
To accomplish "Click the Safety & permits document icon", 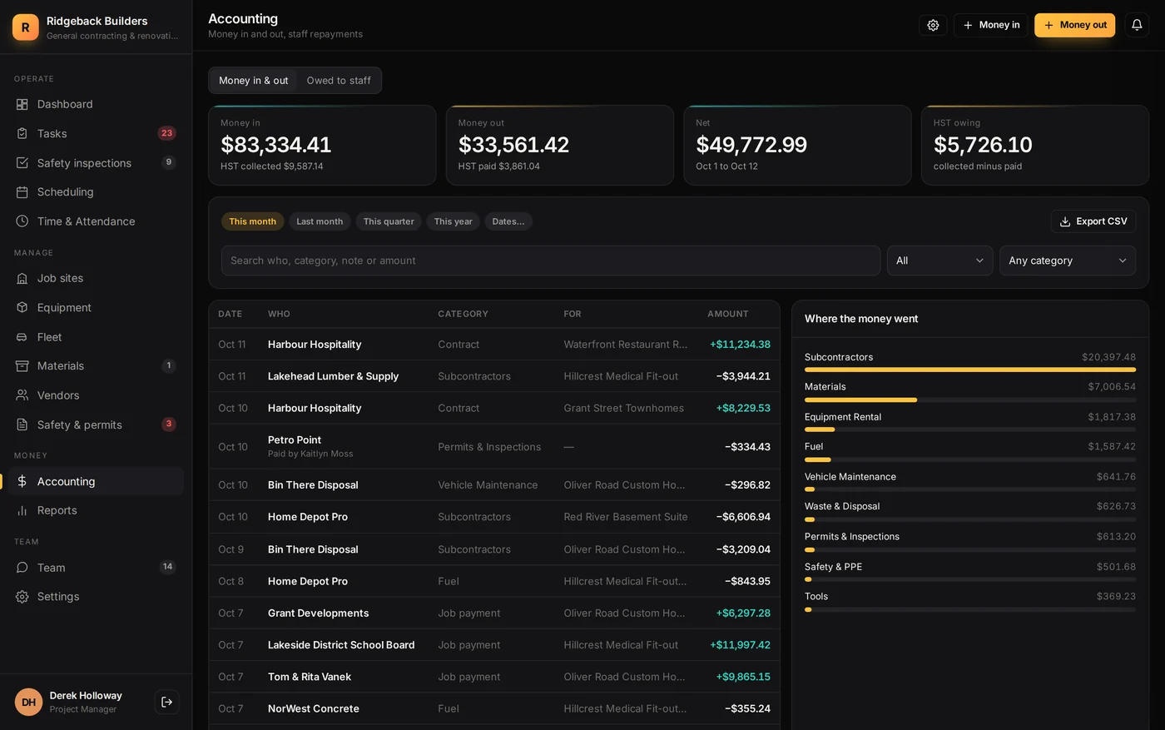I will [x=22, y=425].
